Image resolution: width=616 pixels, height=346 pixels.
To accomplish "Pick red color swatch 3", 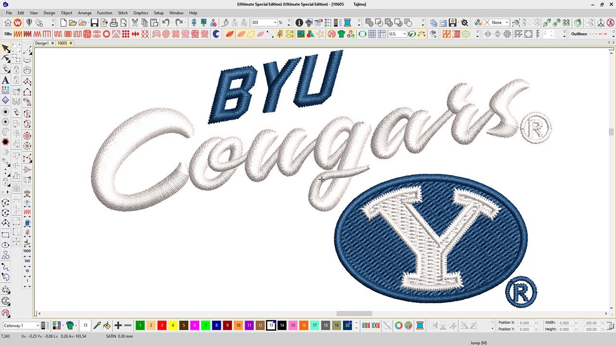I will [162, 325].
